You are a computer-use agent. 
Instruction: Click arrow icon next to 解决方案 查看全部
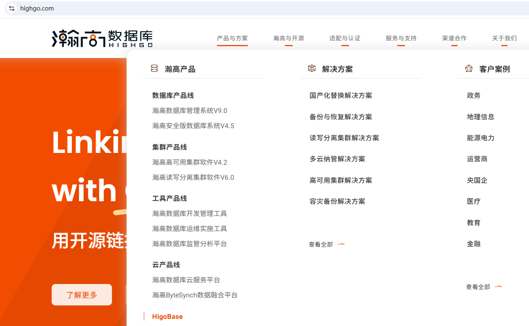point(341,244)
